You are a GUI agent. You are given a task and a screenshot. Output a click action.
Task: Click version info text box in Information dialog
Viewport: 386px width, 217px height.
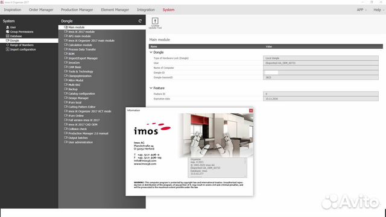point(217,168)
